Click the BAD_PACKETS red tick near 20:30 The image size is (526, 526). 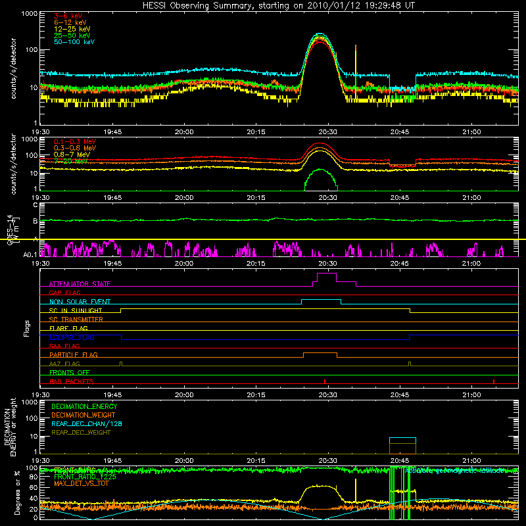tap(325, 381)
